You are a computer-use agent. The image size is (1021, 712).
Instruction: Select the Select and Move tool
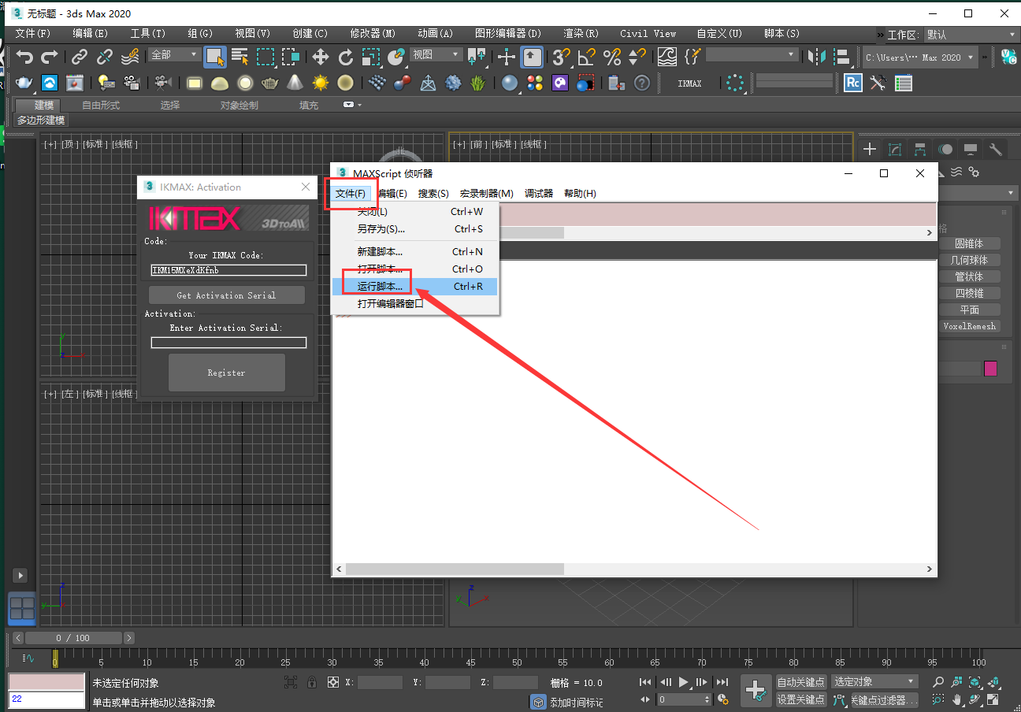[x=321, y=57]
